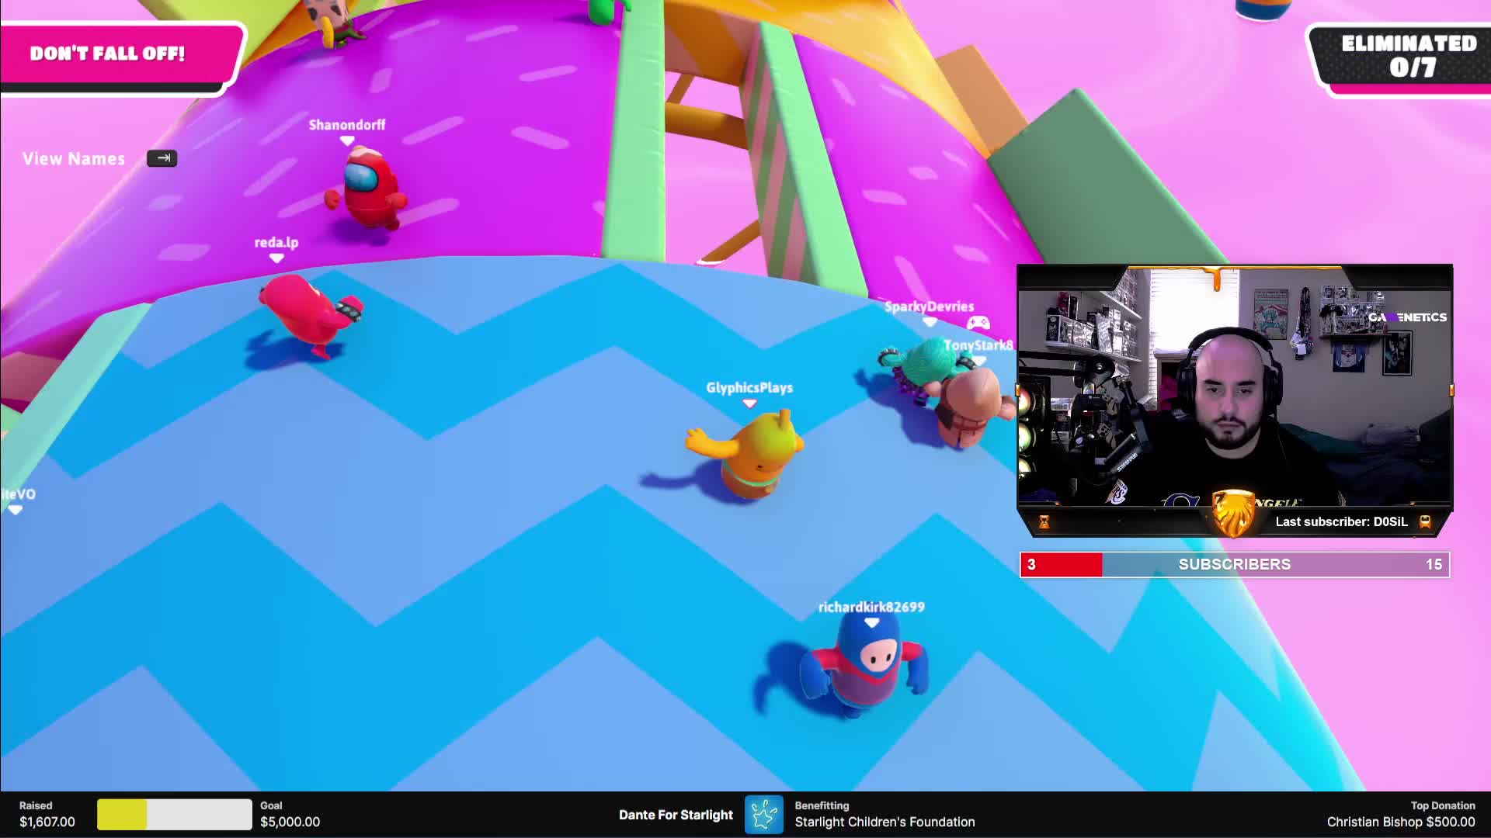Click the TonyStark8 player name tag
Viewport: 1491px width, 838px height.
[x=978, y=345]
